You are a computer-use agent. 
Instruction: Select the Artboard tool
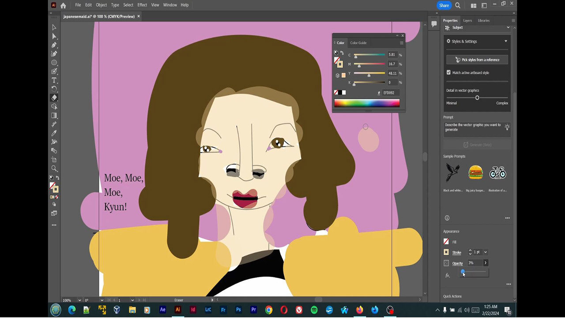click(x=54, y=160)
